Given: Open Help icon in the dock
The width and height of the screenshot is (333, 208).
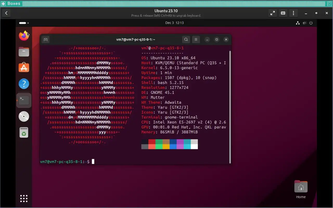Looking at the screenshot, I should pos(24,84).
